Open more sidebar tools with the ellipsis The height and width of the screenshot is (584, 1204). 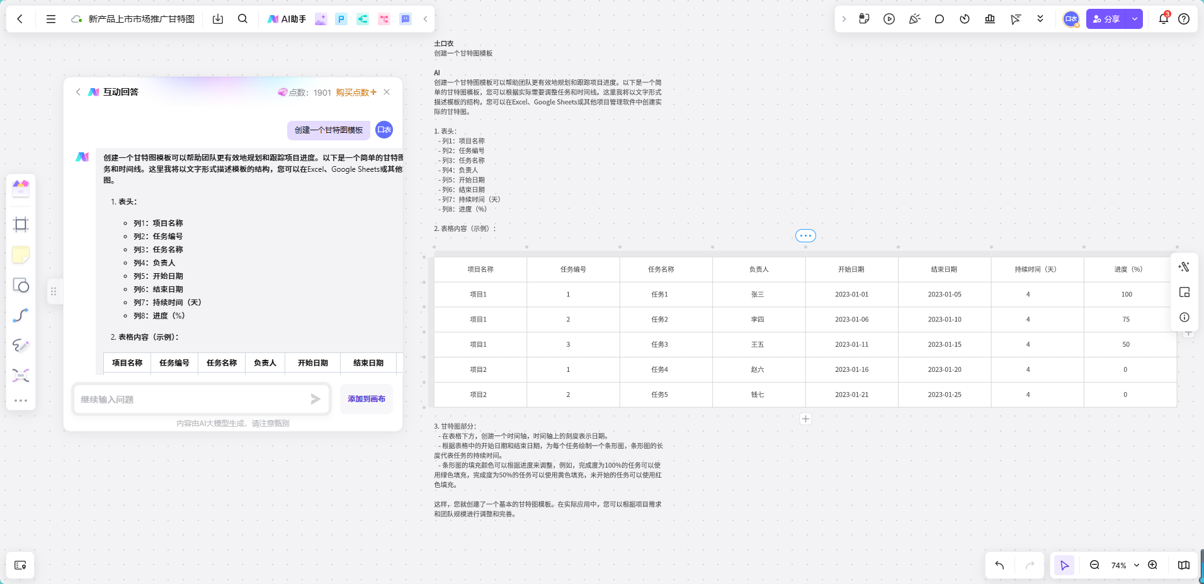pyautogui.click(x=21, y=401)
